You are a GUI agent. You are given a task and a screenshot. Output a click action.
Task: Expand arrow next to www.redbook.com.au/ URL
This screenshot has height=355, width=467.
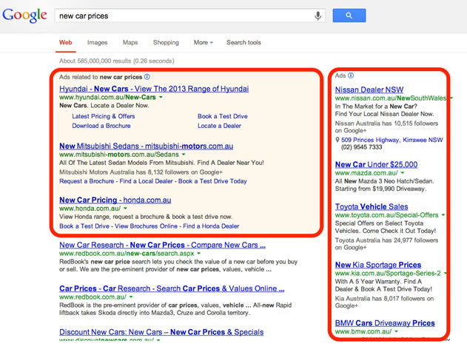point(131,297)
